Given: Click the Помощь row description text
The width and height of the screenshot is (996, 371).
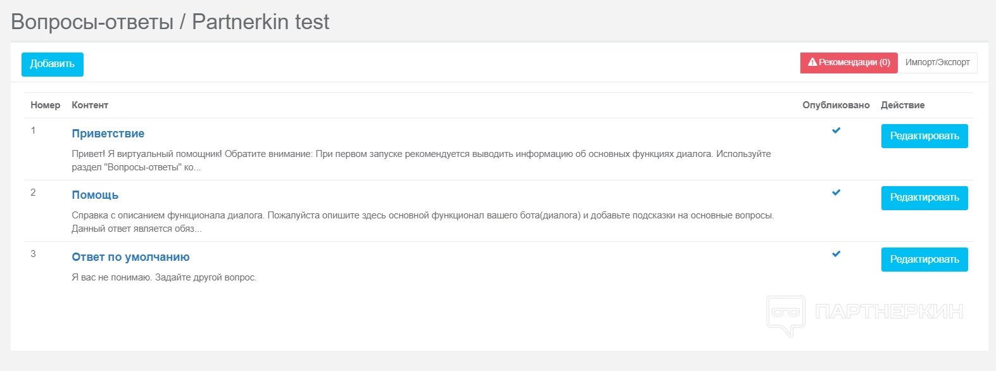Looking at the screenshot, I should [x=422, y=222].
